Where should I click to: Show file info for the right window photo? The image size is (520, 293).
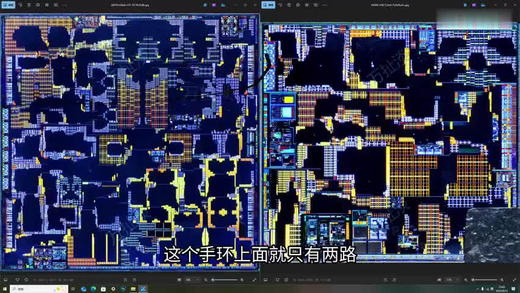[x=286, y=280]
